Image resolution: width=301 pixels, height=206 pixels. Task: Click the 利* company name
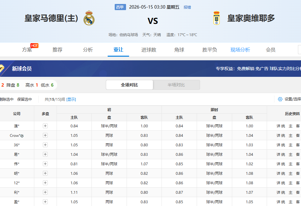click(17, 192)
